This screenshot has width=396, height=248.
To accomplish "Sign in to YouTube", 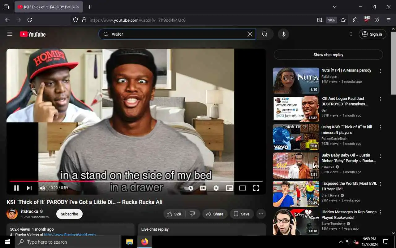I will (372, 34).
